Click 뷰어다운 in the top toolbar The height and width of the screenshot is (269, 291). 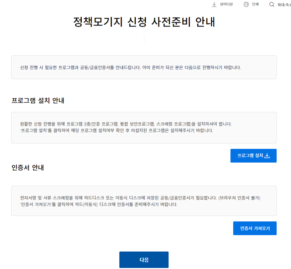pos(226,4)
